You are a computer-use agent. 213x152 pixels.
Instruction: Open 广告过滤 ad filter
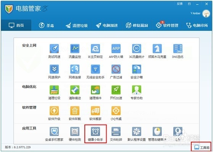[x=116, y=72]
